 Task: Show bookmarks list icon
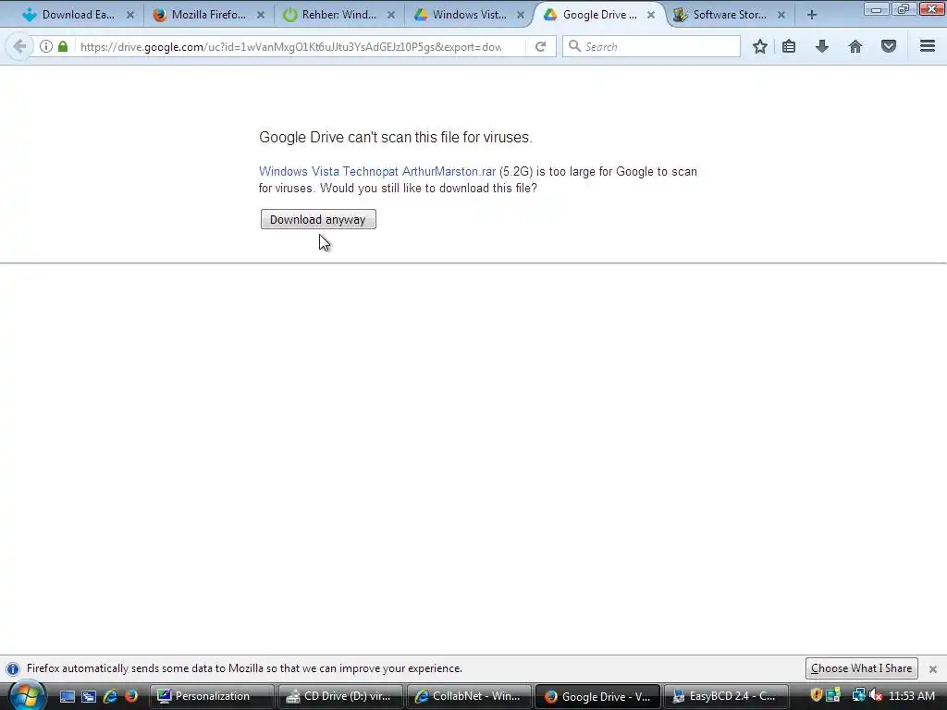tap(789, 46)
